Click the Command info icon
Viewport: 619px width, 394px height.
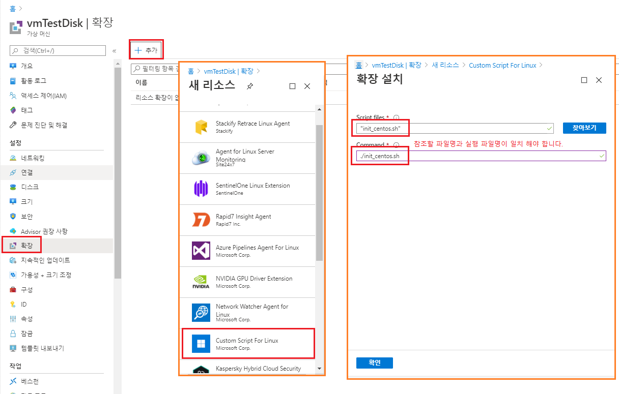(x=396, y=145)
